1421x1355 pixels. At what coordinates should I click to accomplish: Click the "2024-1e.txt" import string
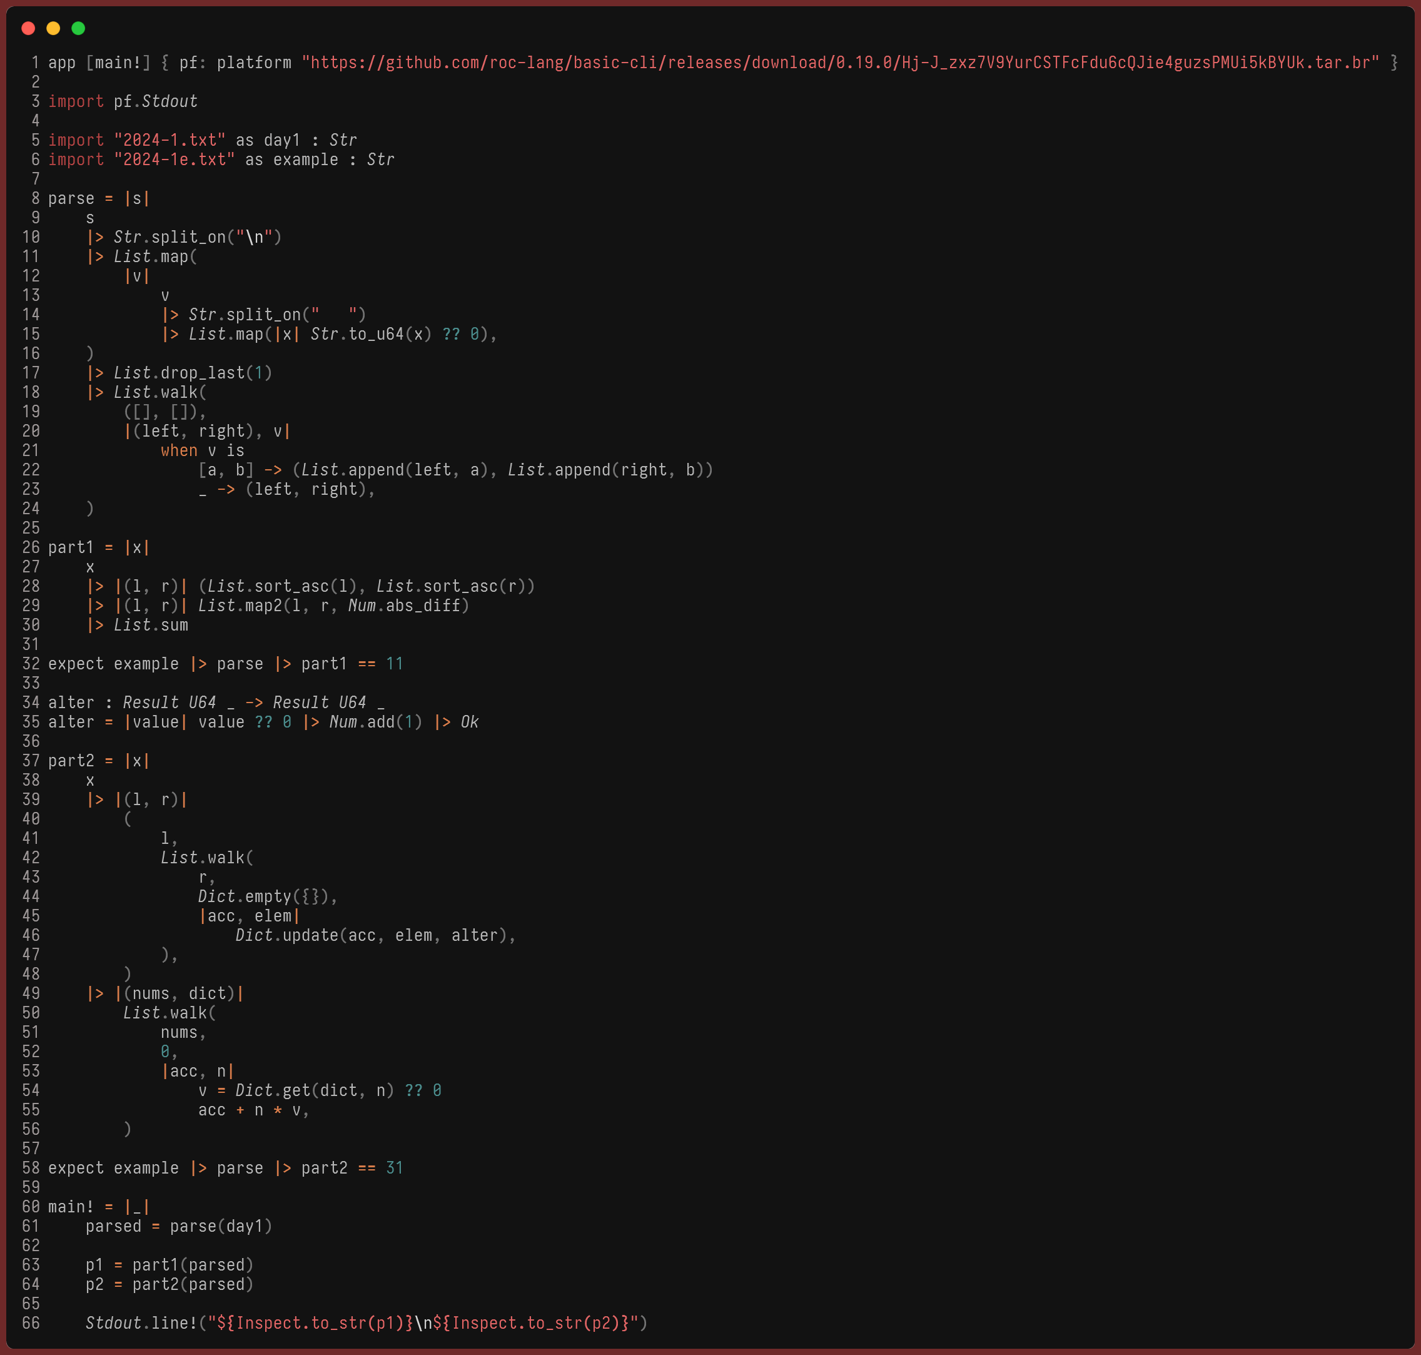174,160
